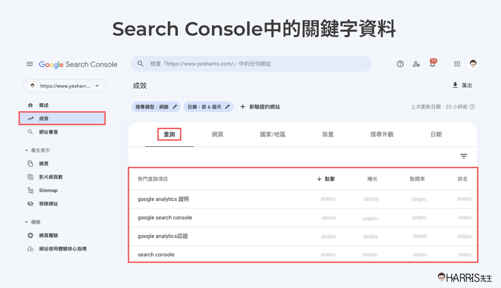The height and width of the screenshot is (288, 501).
Task: Edit the 日期：前 6 個月 filter chip
Action: 208,107
